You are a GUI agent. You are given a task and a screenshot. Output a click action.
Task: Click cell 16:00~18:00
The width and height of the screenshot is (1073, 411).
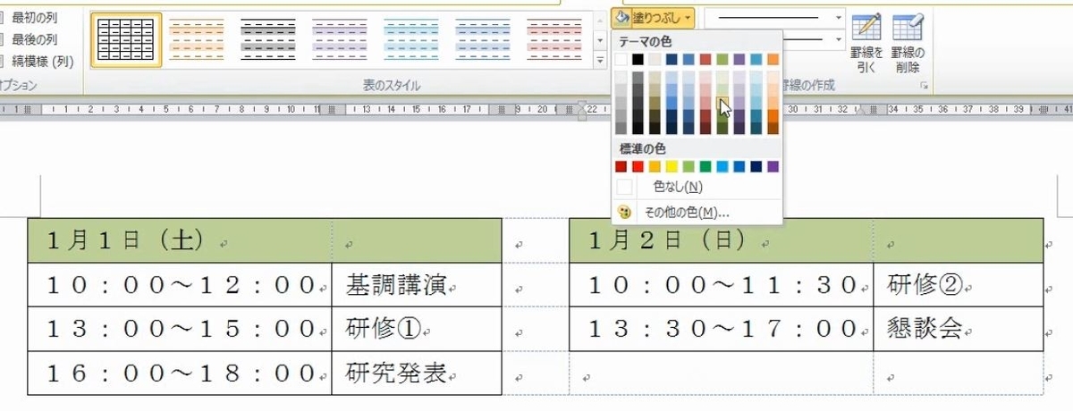point(180,373)
